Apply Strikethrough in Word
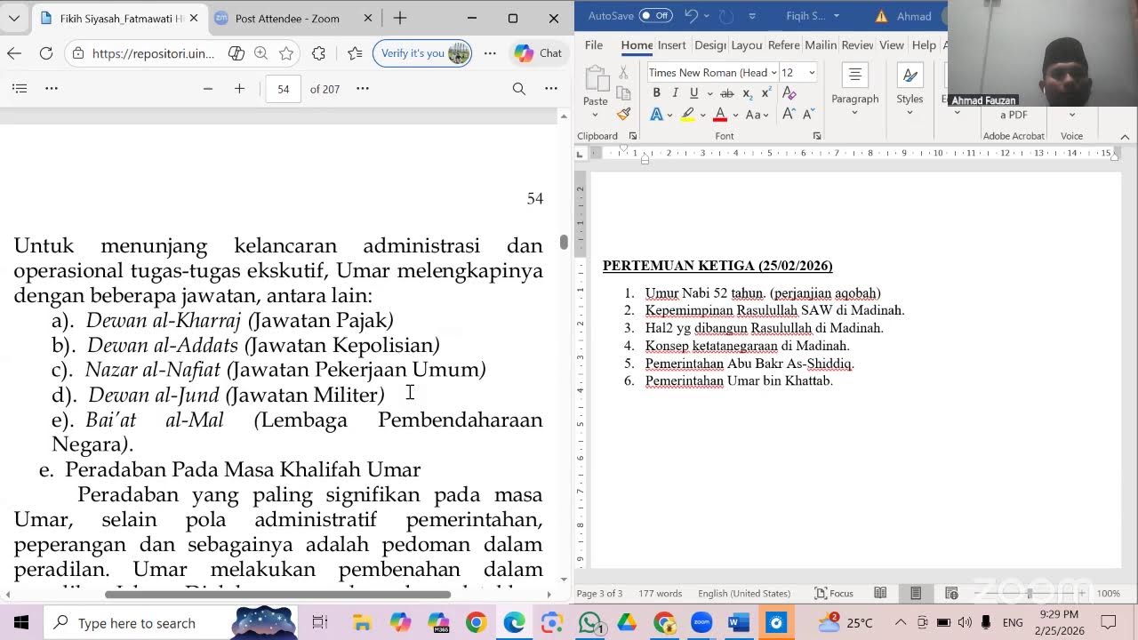1138x640 pixels. pos(727,93)
